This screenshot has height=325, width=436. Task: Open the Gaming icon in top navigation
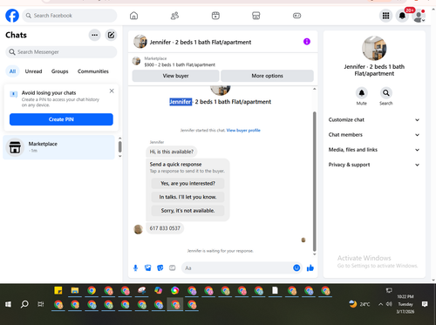click(x=296, y=16)
